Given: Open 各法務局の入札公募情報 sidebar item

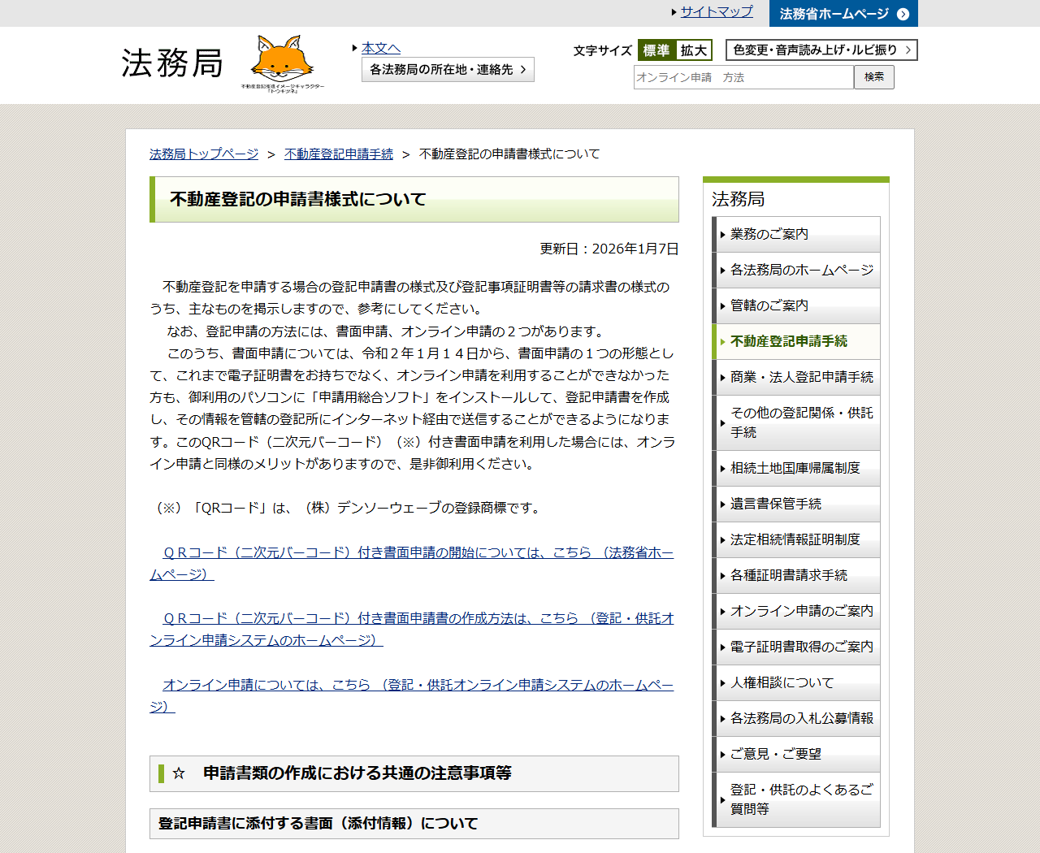Looking at the screenshot, I should (x=796, y=718).
